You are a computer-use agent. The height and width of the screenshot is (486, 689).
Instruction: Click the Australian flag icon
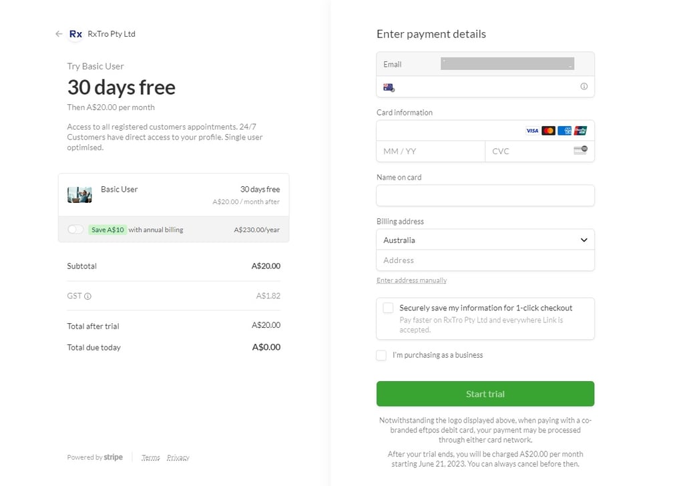click(389, 87)
